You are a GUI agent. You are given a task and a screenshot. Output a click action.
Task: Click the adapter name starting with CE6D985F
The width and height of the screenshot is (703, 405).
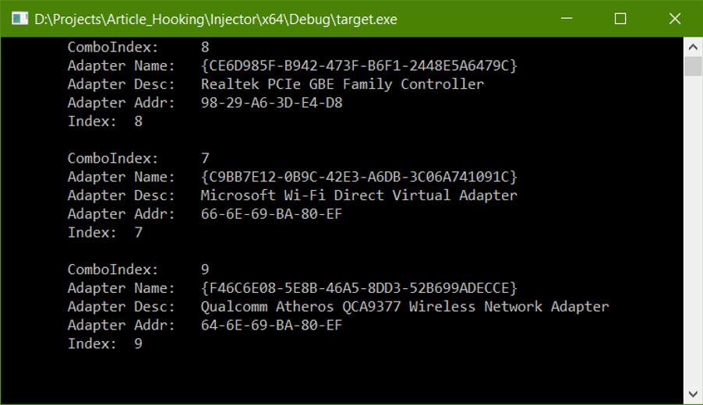click(359, 65)
